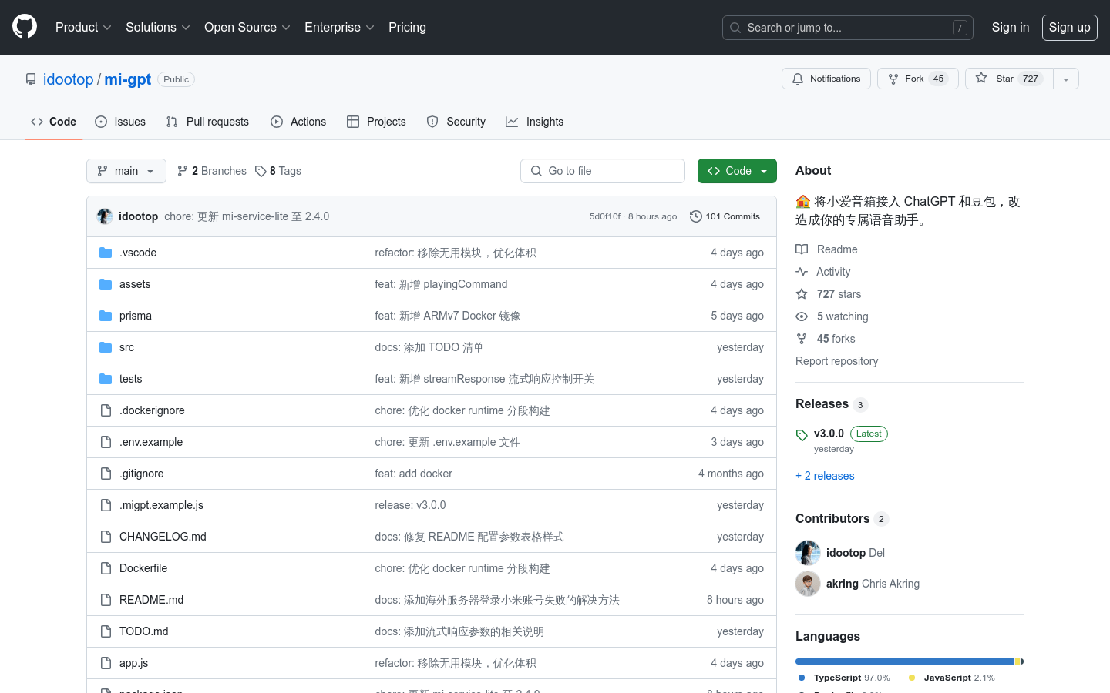The height and width of the screenshot is (693, 1110).
Task: Click the TypeScript blue language bar
Action: pos(903,661)
